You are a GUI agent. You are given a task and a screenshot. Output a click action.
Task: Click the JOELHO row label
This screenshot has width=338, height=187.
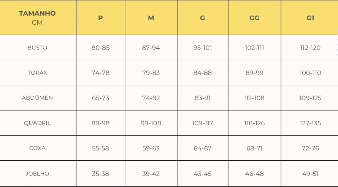point(37,174)
